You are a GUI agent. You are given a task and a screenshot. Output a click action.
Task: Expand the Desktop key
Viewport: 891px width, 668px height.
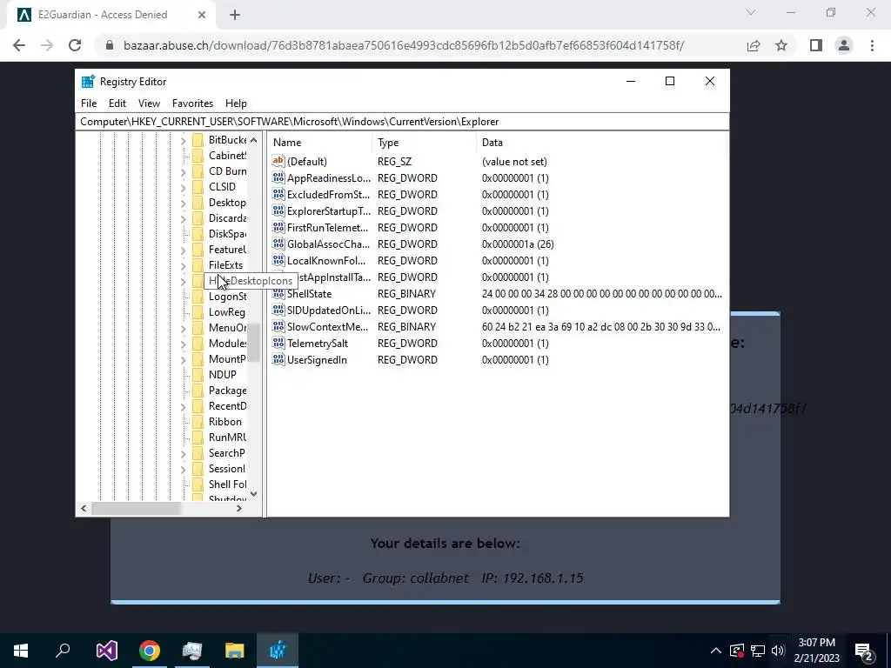click(x=183, y=203)
